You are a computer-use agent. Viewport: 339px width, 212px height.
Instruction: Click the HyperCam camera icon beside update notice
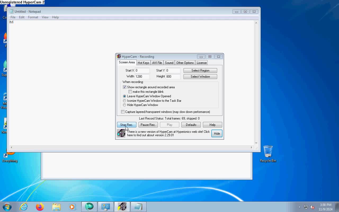point(121,133)
